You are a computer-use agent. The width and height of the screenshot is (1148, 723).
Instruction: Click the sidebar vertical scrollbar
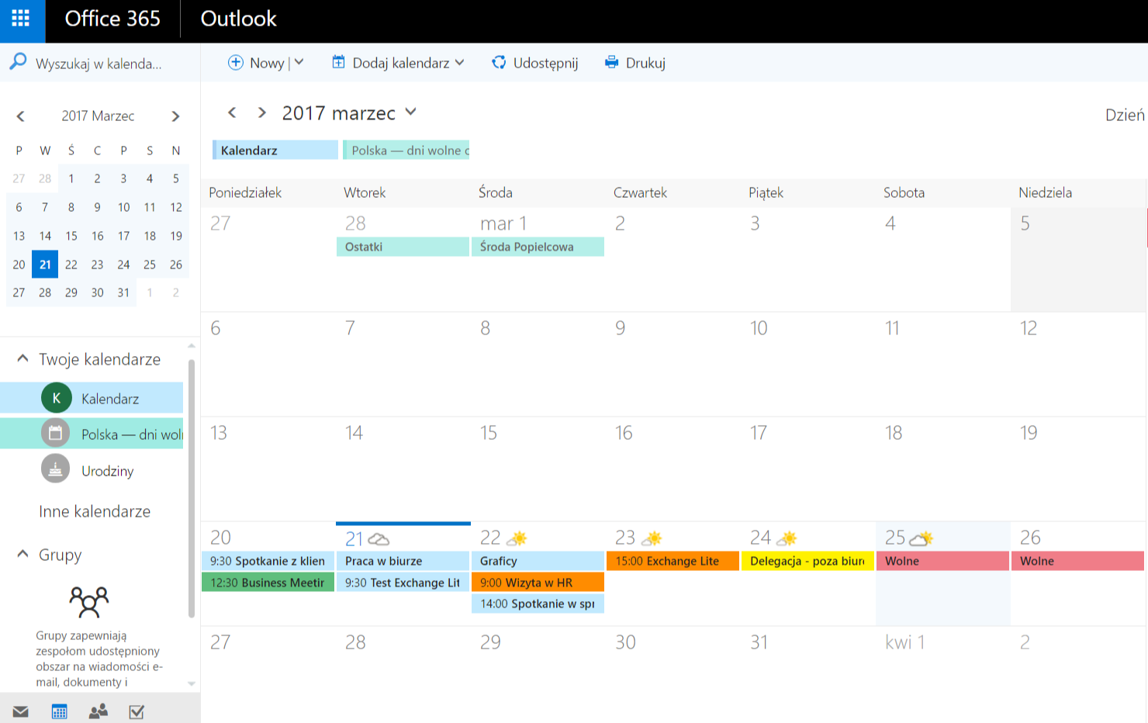(x=192, y=489)
